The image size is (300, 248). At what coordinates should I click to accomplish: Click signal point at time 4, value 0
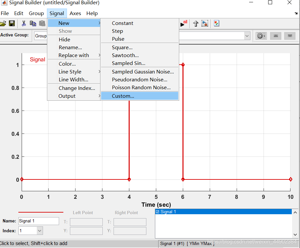tap(129, 179)
